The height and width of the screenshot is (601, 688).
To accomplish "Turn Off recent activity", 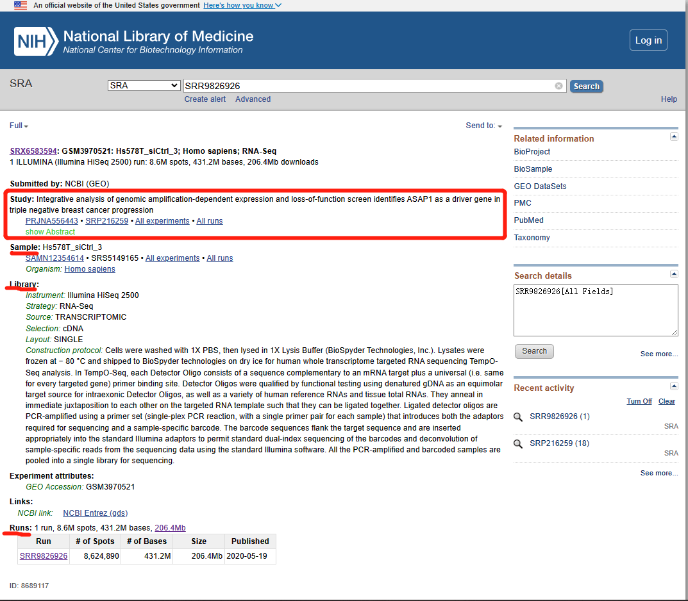I will coord(639,401).
